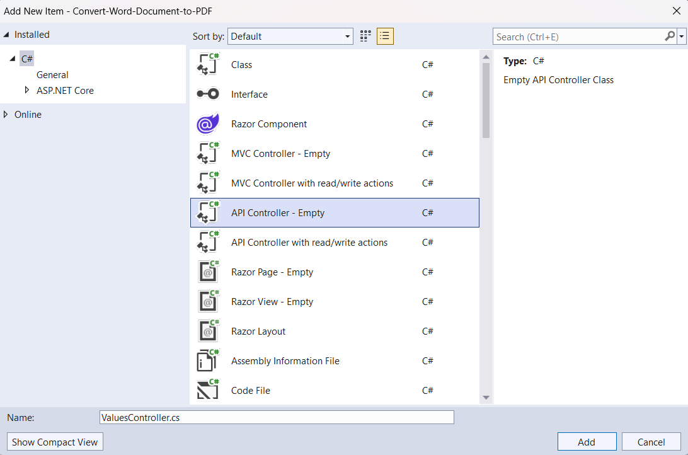Click inside the Name input field

[276, 417]
